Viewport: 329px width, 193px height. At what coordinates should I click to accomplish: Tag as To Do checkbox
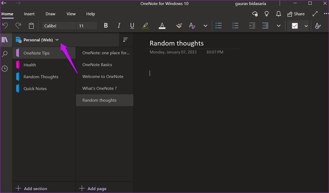coord(295,26)
